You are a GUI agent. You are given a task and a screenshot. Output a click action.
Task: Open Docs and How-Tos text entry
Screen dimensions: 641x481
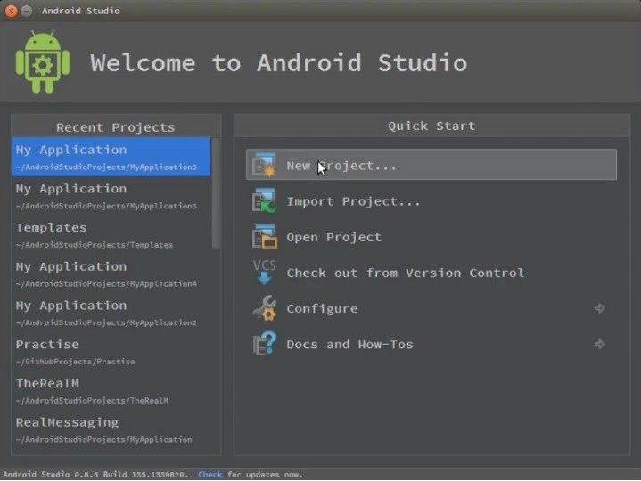pyautogui.click(x=350, y=344)
